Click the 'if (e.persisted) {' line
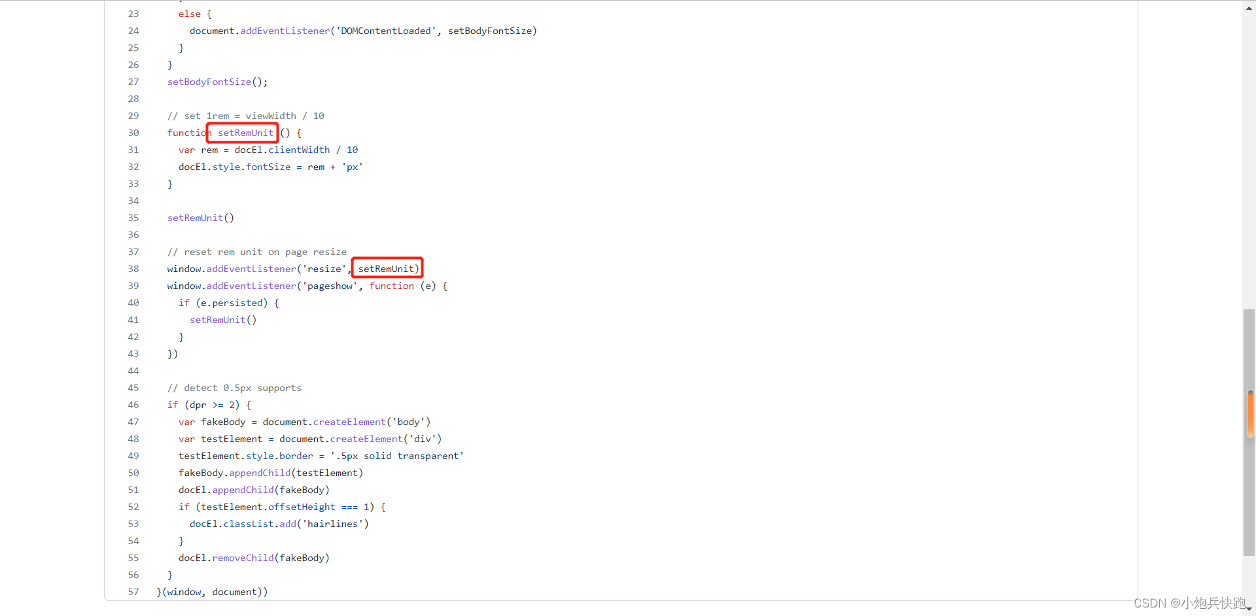 229,303
